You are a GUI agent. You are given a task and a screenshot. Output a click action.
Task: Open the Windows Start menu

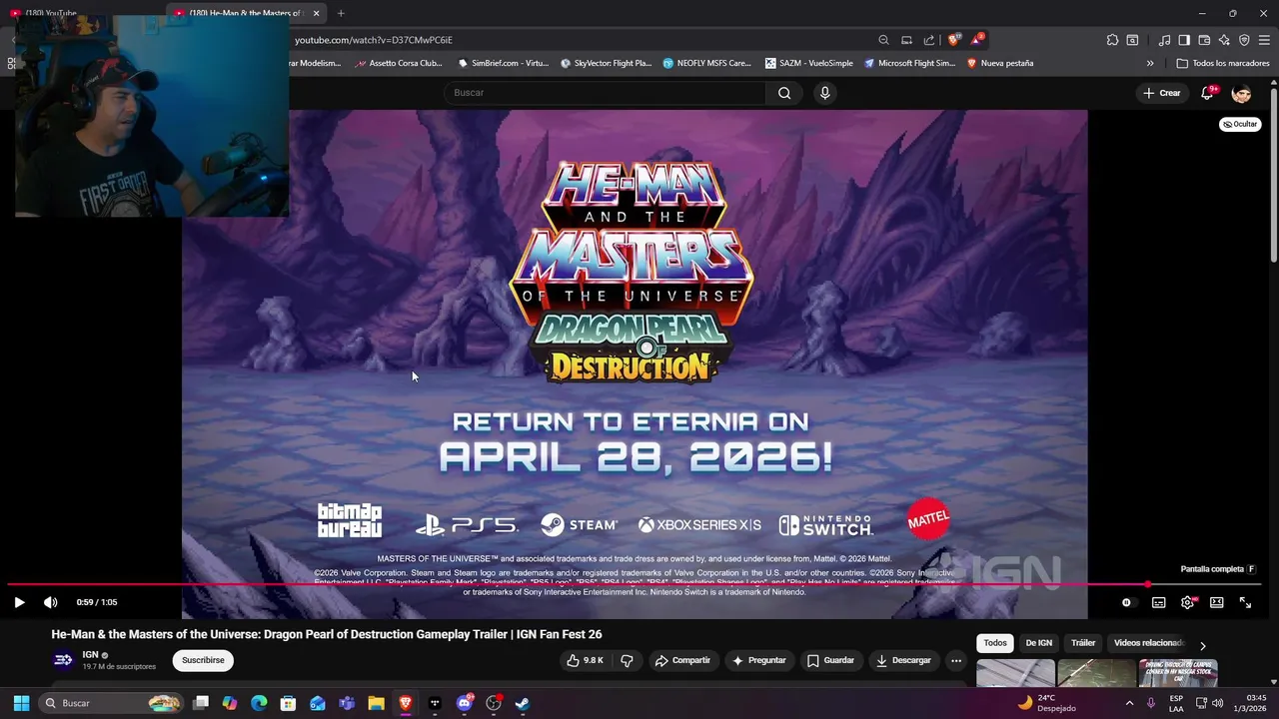click(20, 703)
